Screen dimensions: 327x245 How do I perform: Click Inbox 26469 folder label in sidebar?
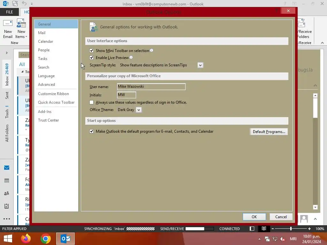point(7,75)
